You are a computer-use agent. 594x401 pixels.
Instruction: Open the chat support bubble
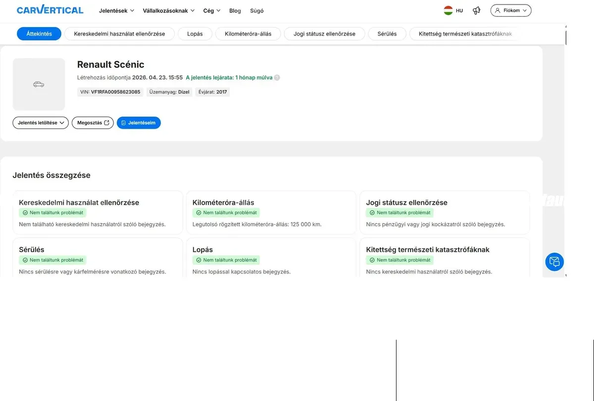click(x=554, y=262)
